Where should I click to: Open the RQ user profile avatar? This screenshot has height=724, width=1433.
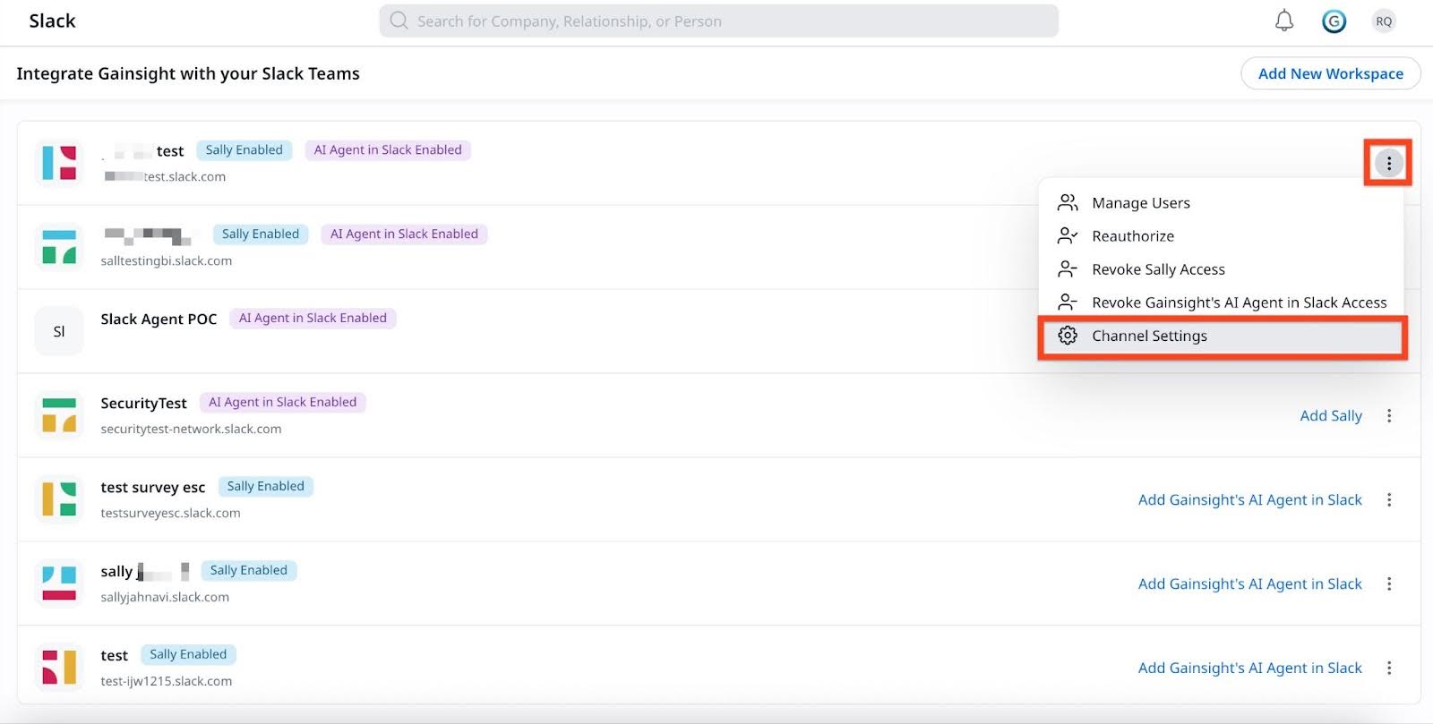(1384, 21)
